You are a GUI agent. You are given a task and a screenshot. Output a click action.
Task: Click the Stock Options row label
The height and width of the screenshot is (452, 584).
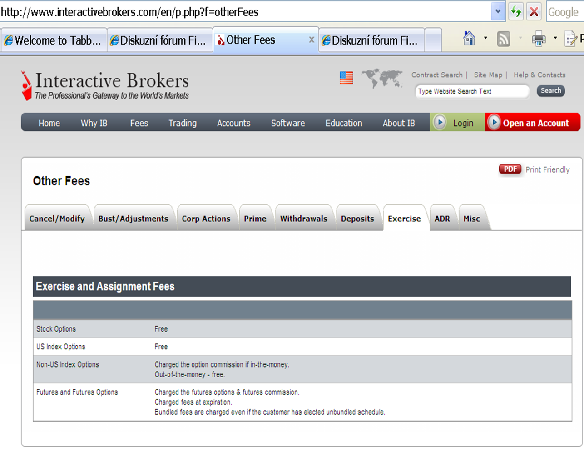(56, 329)
